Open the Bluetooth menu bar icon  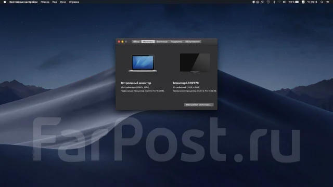[274, 2]
